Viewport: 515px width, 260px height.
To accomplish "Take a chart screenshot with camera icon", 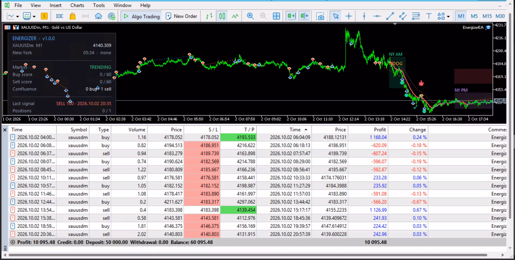I will pyautogui.click(x=320, y=16).
